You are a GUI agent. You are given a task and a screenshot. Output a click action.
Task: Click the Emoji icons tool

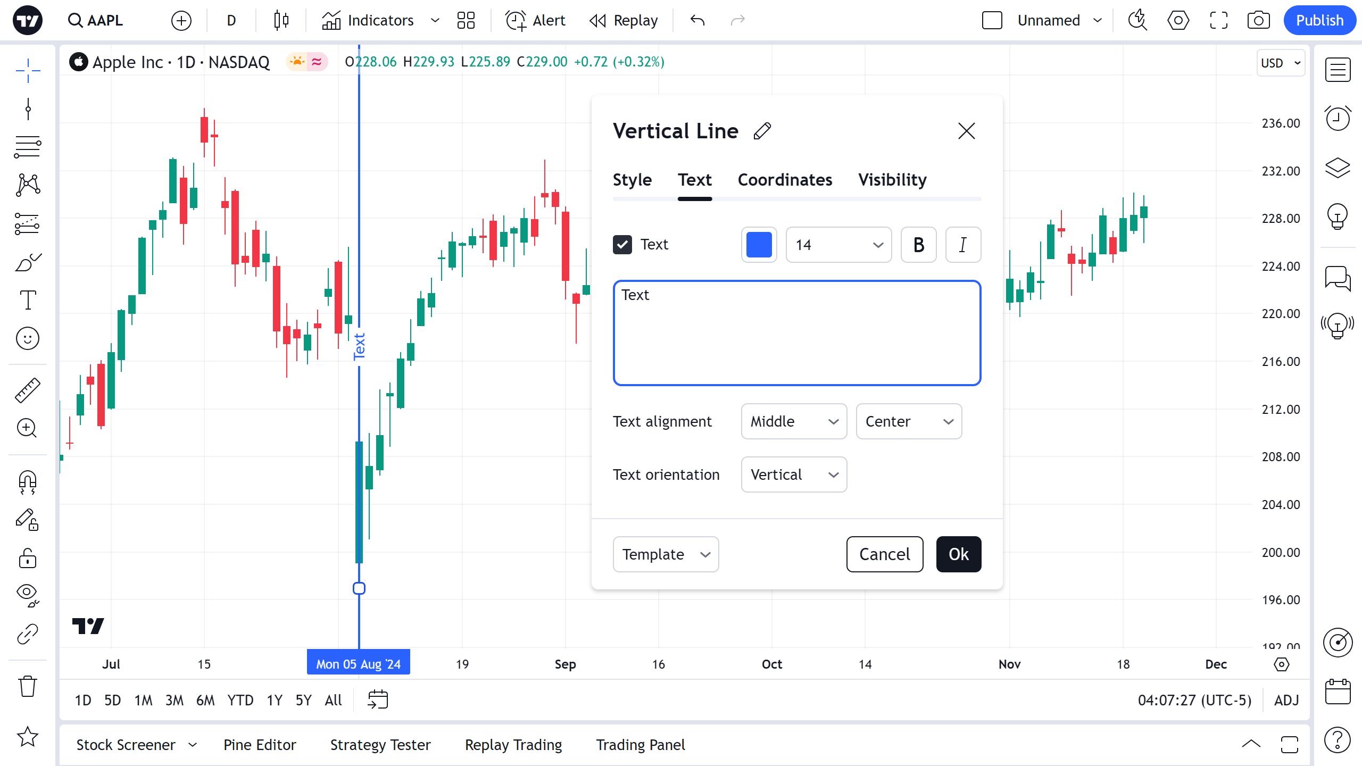click(27, 338)
